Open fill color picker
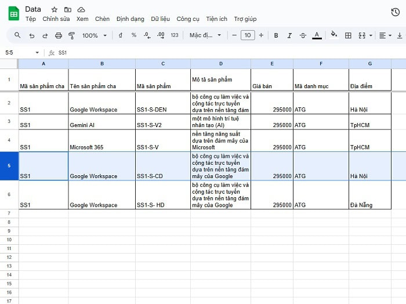The height and width of the screenshot is (304, 406). point(333,35)
